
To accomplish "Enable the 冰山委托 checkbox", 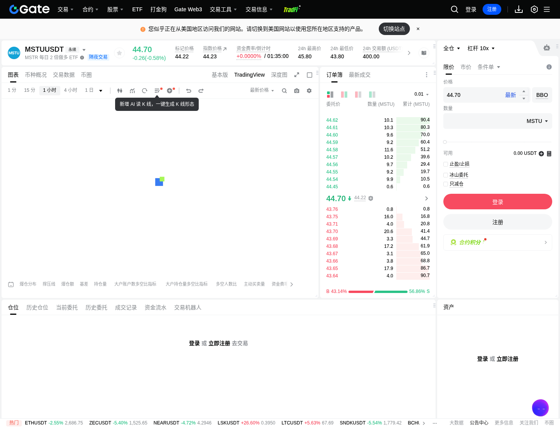I will 446,175.
